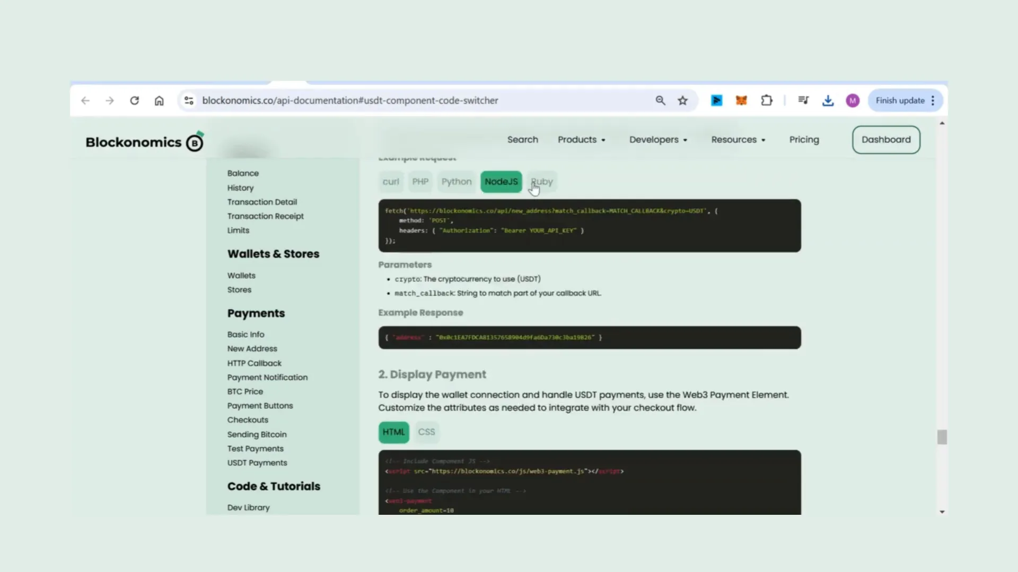This screenshot has height=572, width=1018.
Task: Open Search in the top navigation
Action: (522, 140)
